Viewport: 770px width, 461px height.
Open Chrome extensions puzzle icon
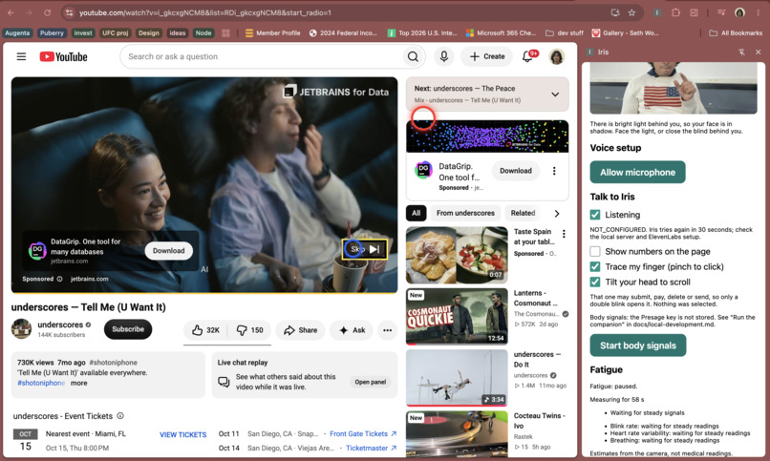[x=675, y=12]
